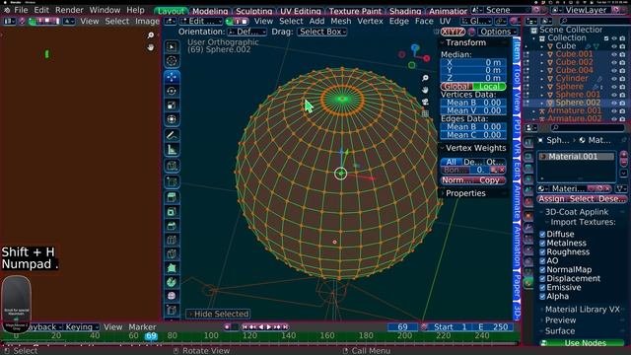Select the Measure ruler tool
Screen dimensions: 631x355
[172, 150]
